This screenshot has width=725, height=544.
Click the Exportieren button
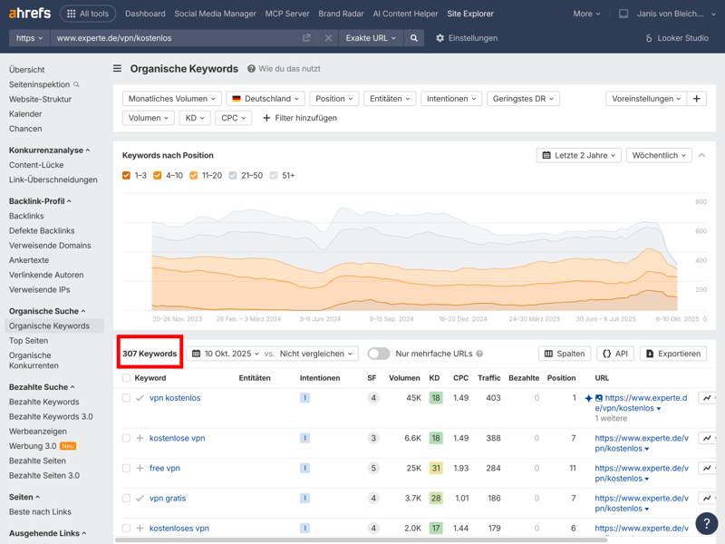[672, 354]
